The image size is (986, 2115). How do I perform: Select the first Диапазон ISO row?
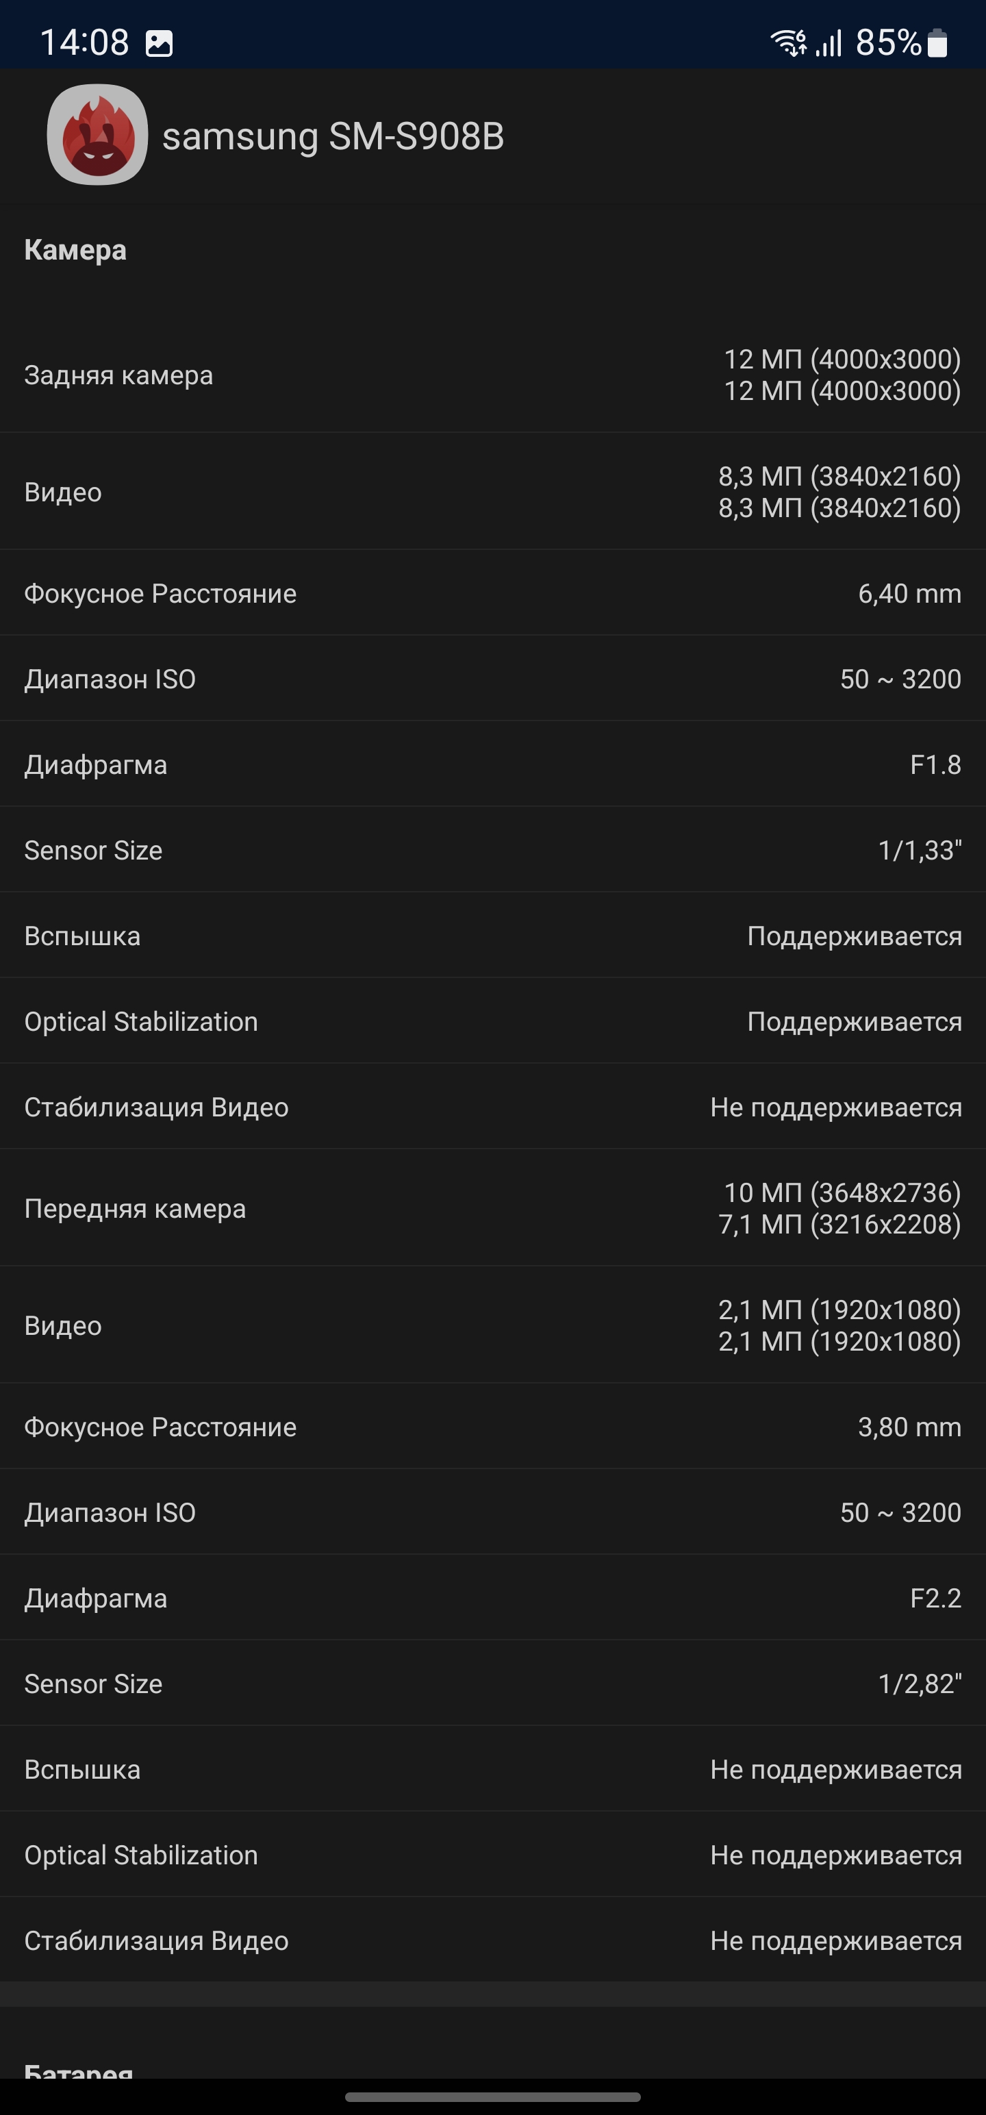492,680
